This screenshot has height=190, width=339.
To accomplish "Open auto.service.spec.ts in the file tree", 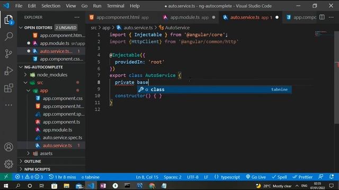I will pos(63,138).
